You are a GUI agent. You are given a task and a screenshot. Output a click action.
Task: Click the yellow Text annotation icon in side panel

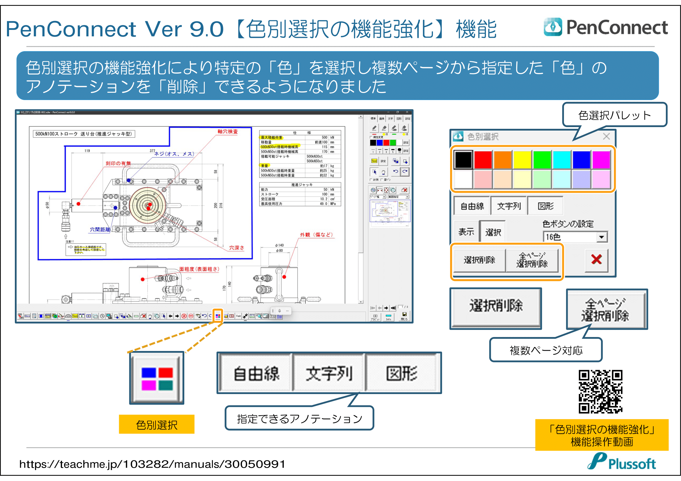[x=374, y=161]
